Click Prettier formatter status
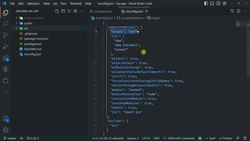 (226, 138)
